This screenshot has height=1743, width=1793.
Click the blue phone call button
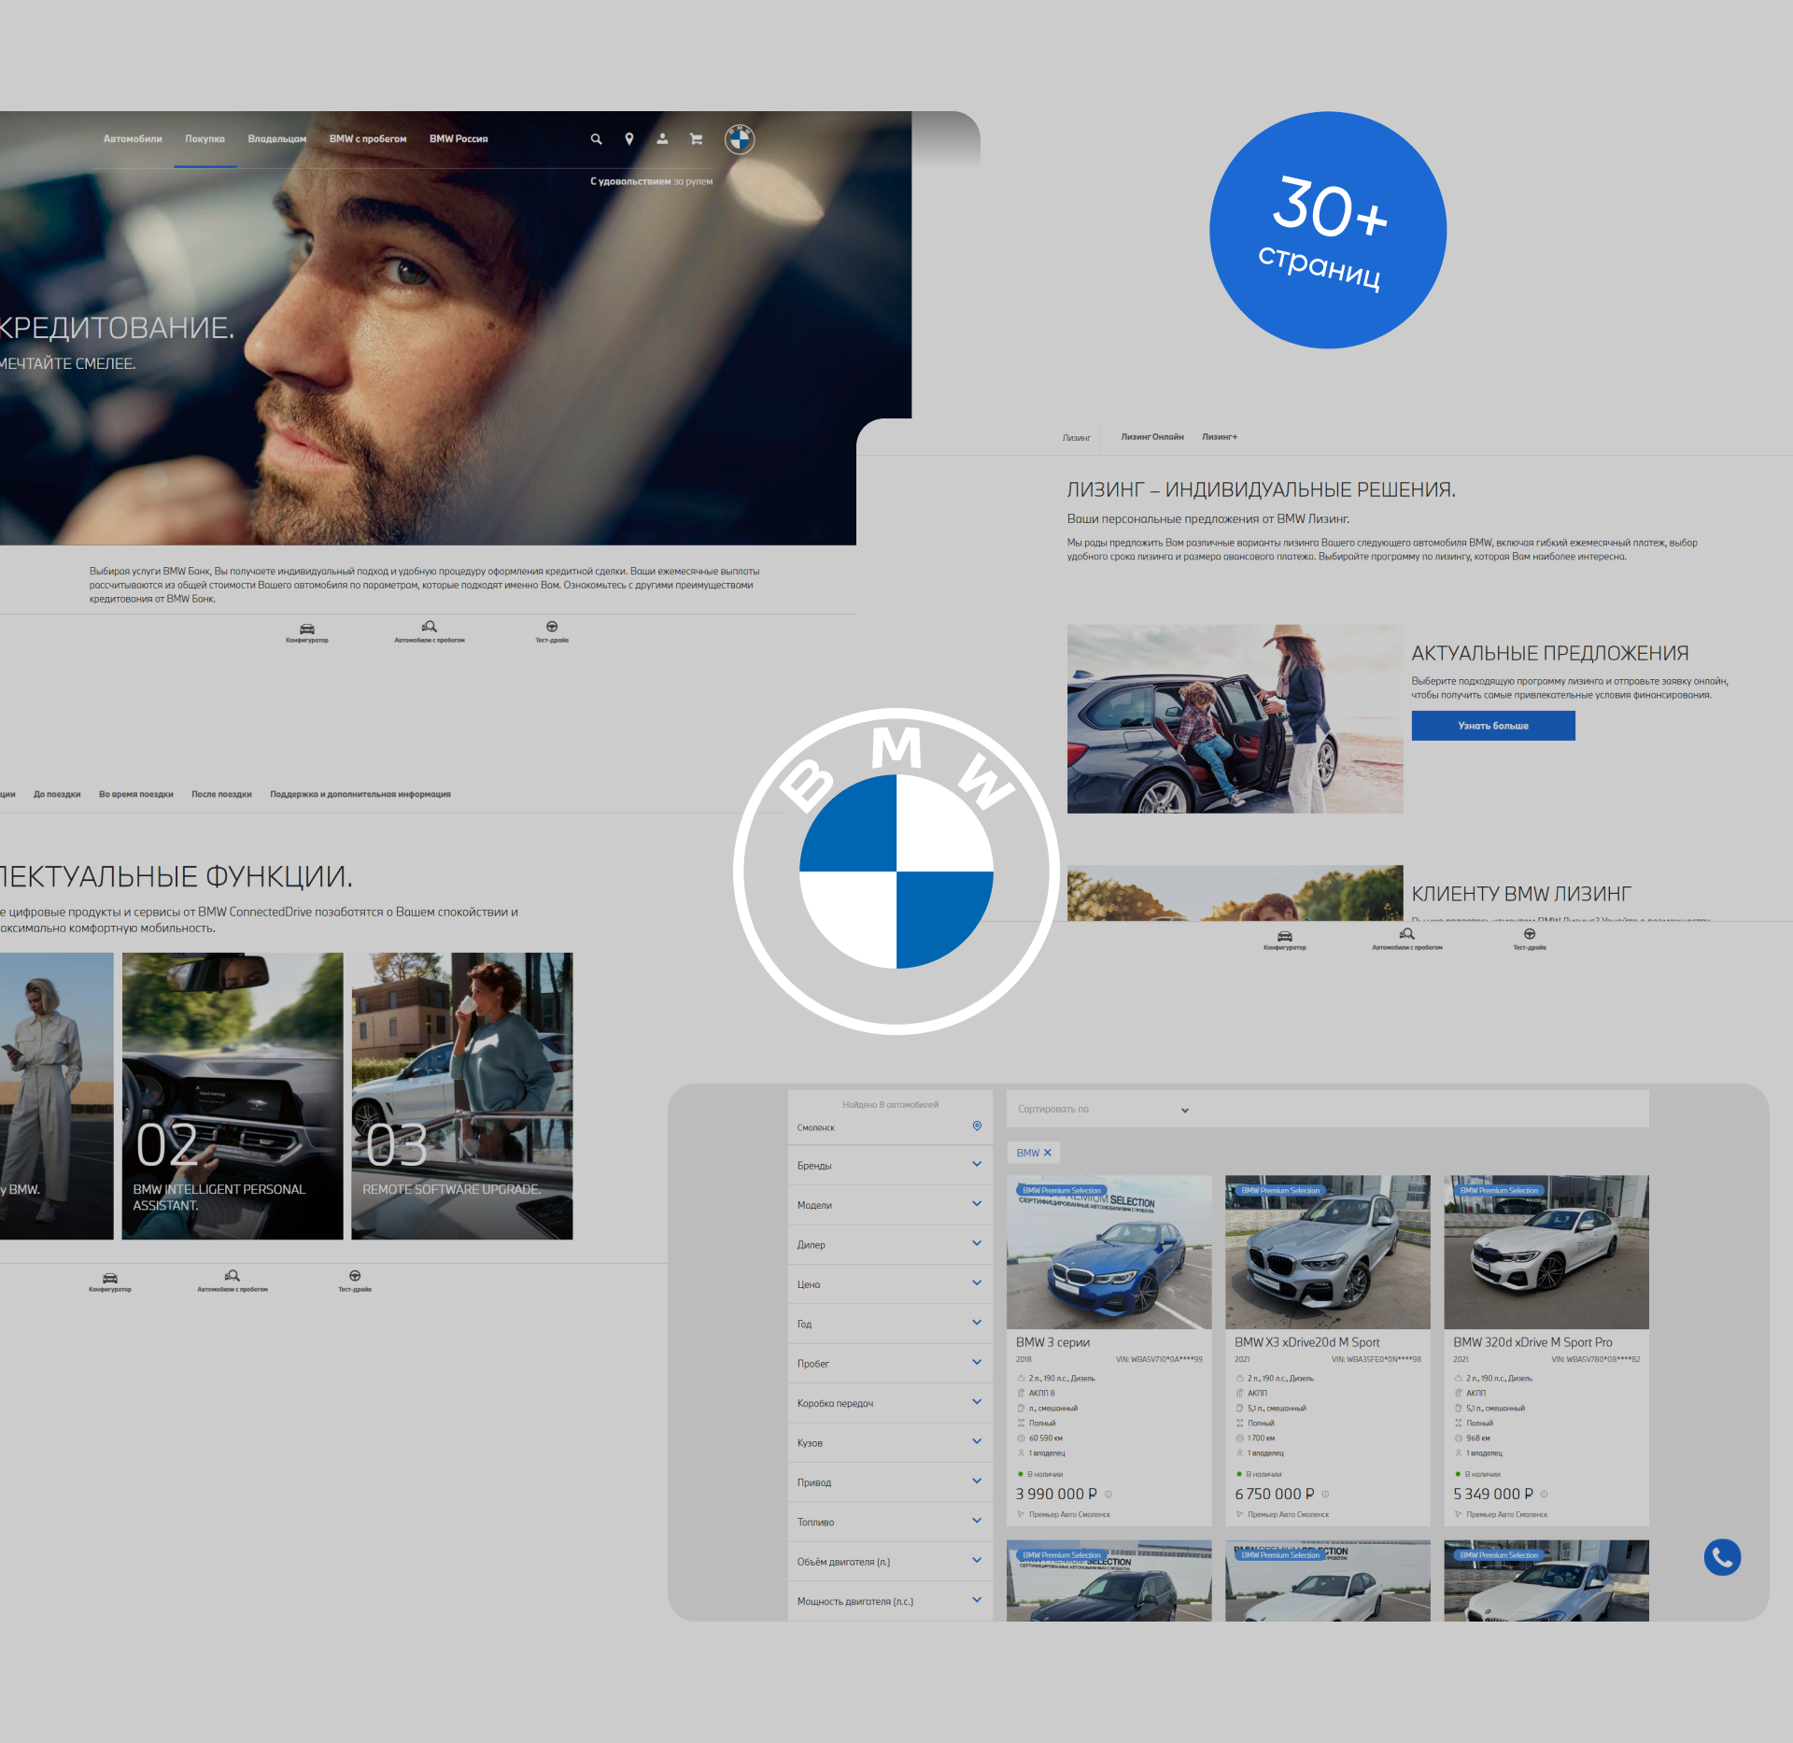[x=1722, y=1557]
